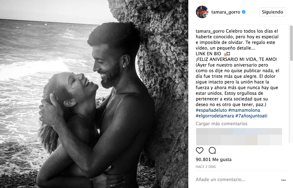The height and width of the screenshot is (188, 293).
Task: Open the HACE 2 DÍAS timestamp
Action: point(206,167)
